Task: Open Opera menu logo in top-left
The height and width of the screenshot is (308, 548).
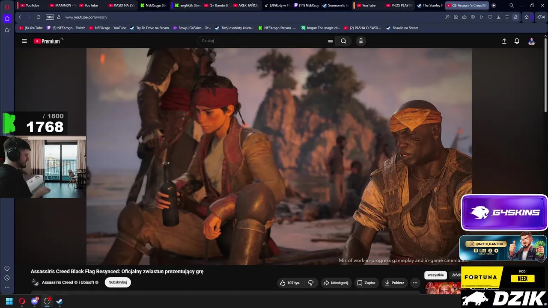Action: pyautogui.click(x=7, y=7)
